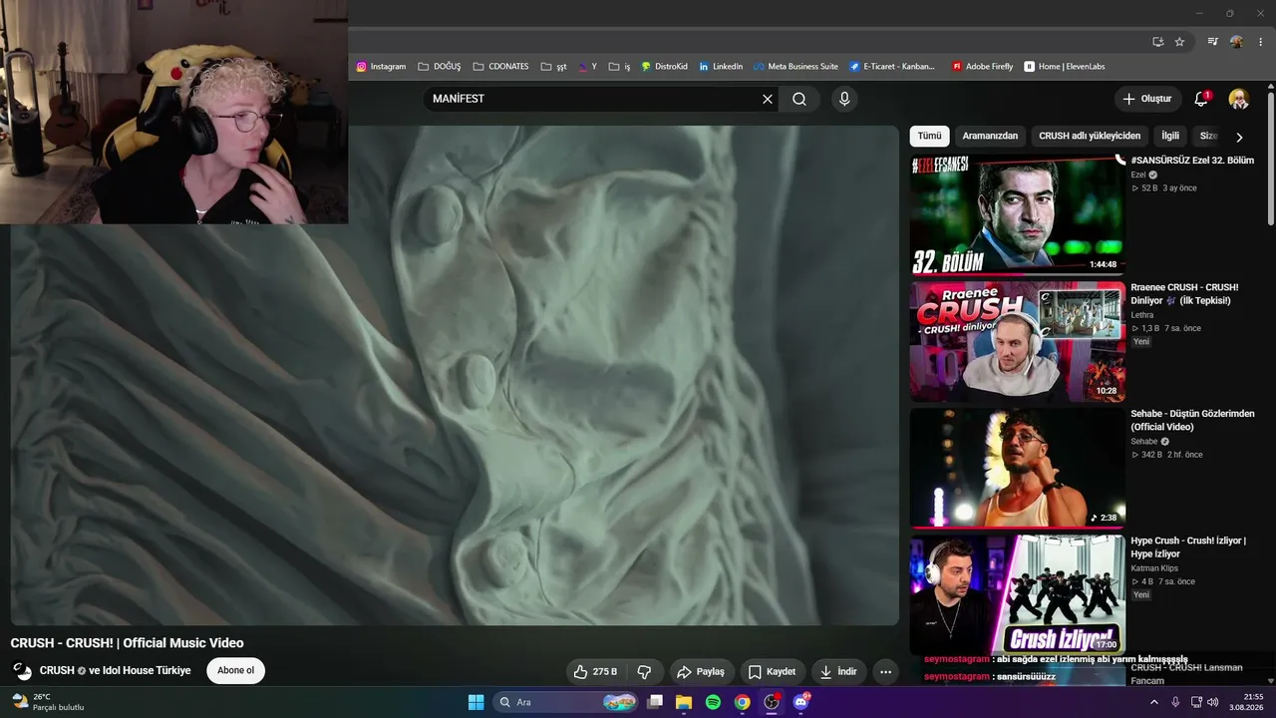Click the Lethra channel name
The image size is (1276, 718).
(x=1142, y=315)
